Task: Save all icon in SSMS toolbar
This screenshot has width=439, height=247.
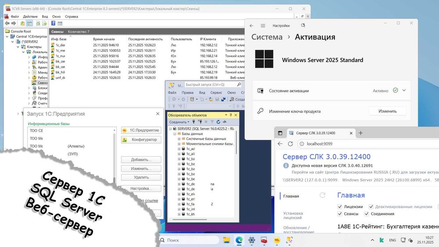Action: point(223,99)
